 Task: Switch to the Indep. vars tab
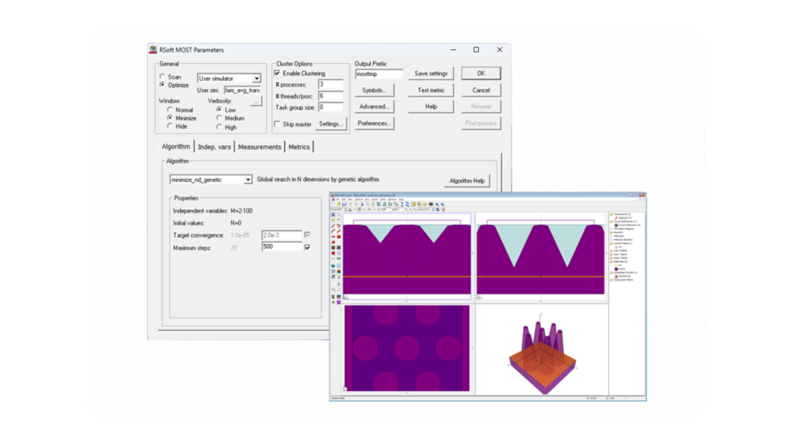pyautogui.click(x=214, y=147)
